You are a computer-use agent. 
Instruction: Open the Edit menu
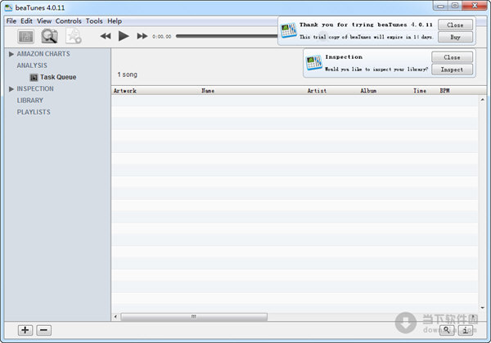point(27,21)
